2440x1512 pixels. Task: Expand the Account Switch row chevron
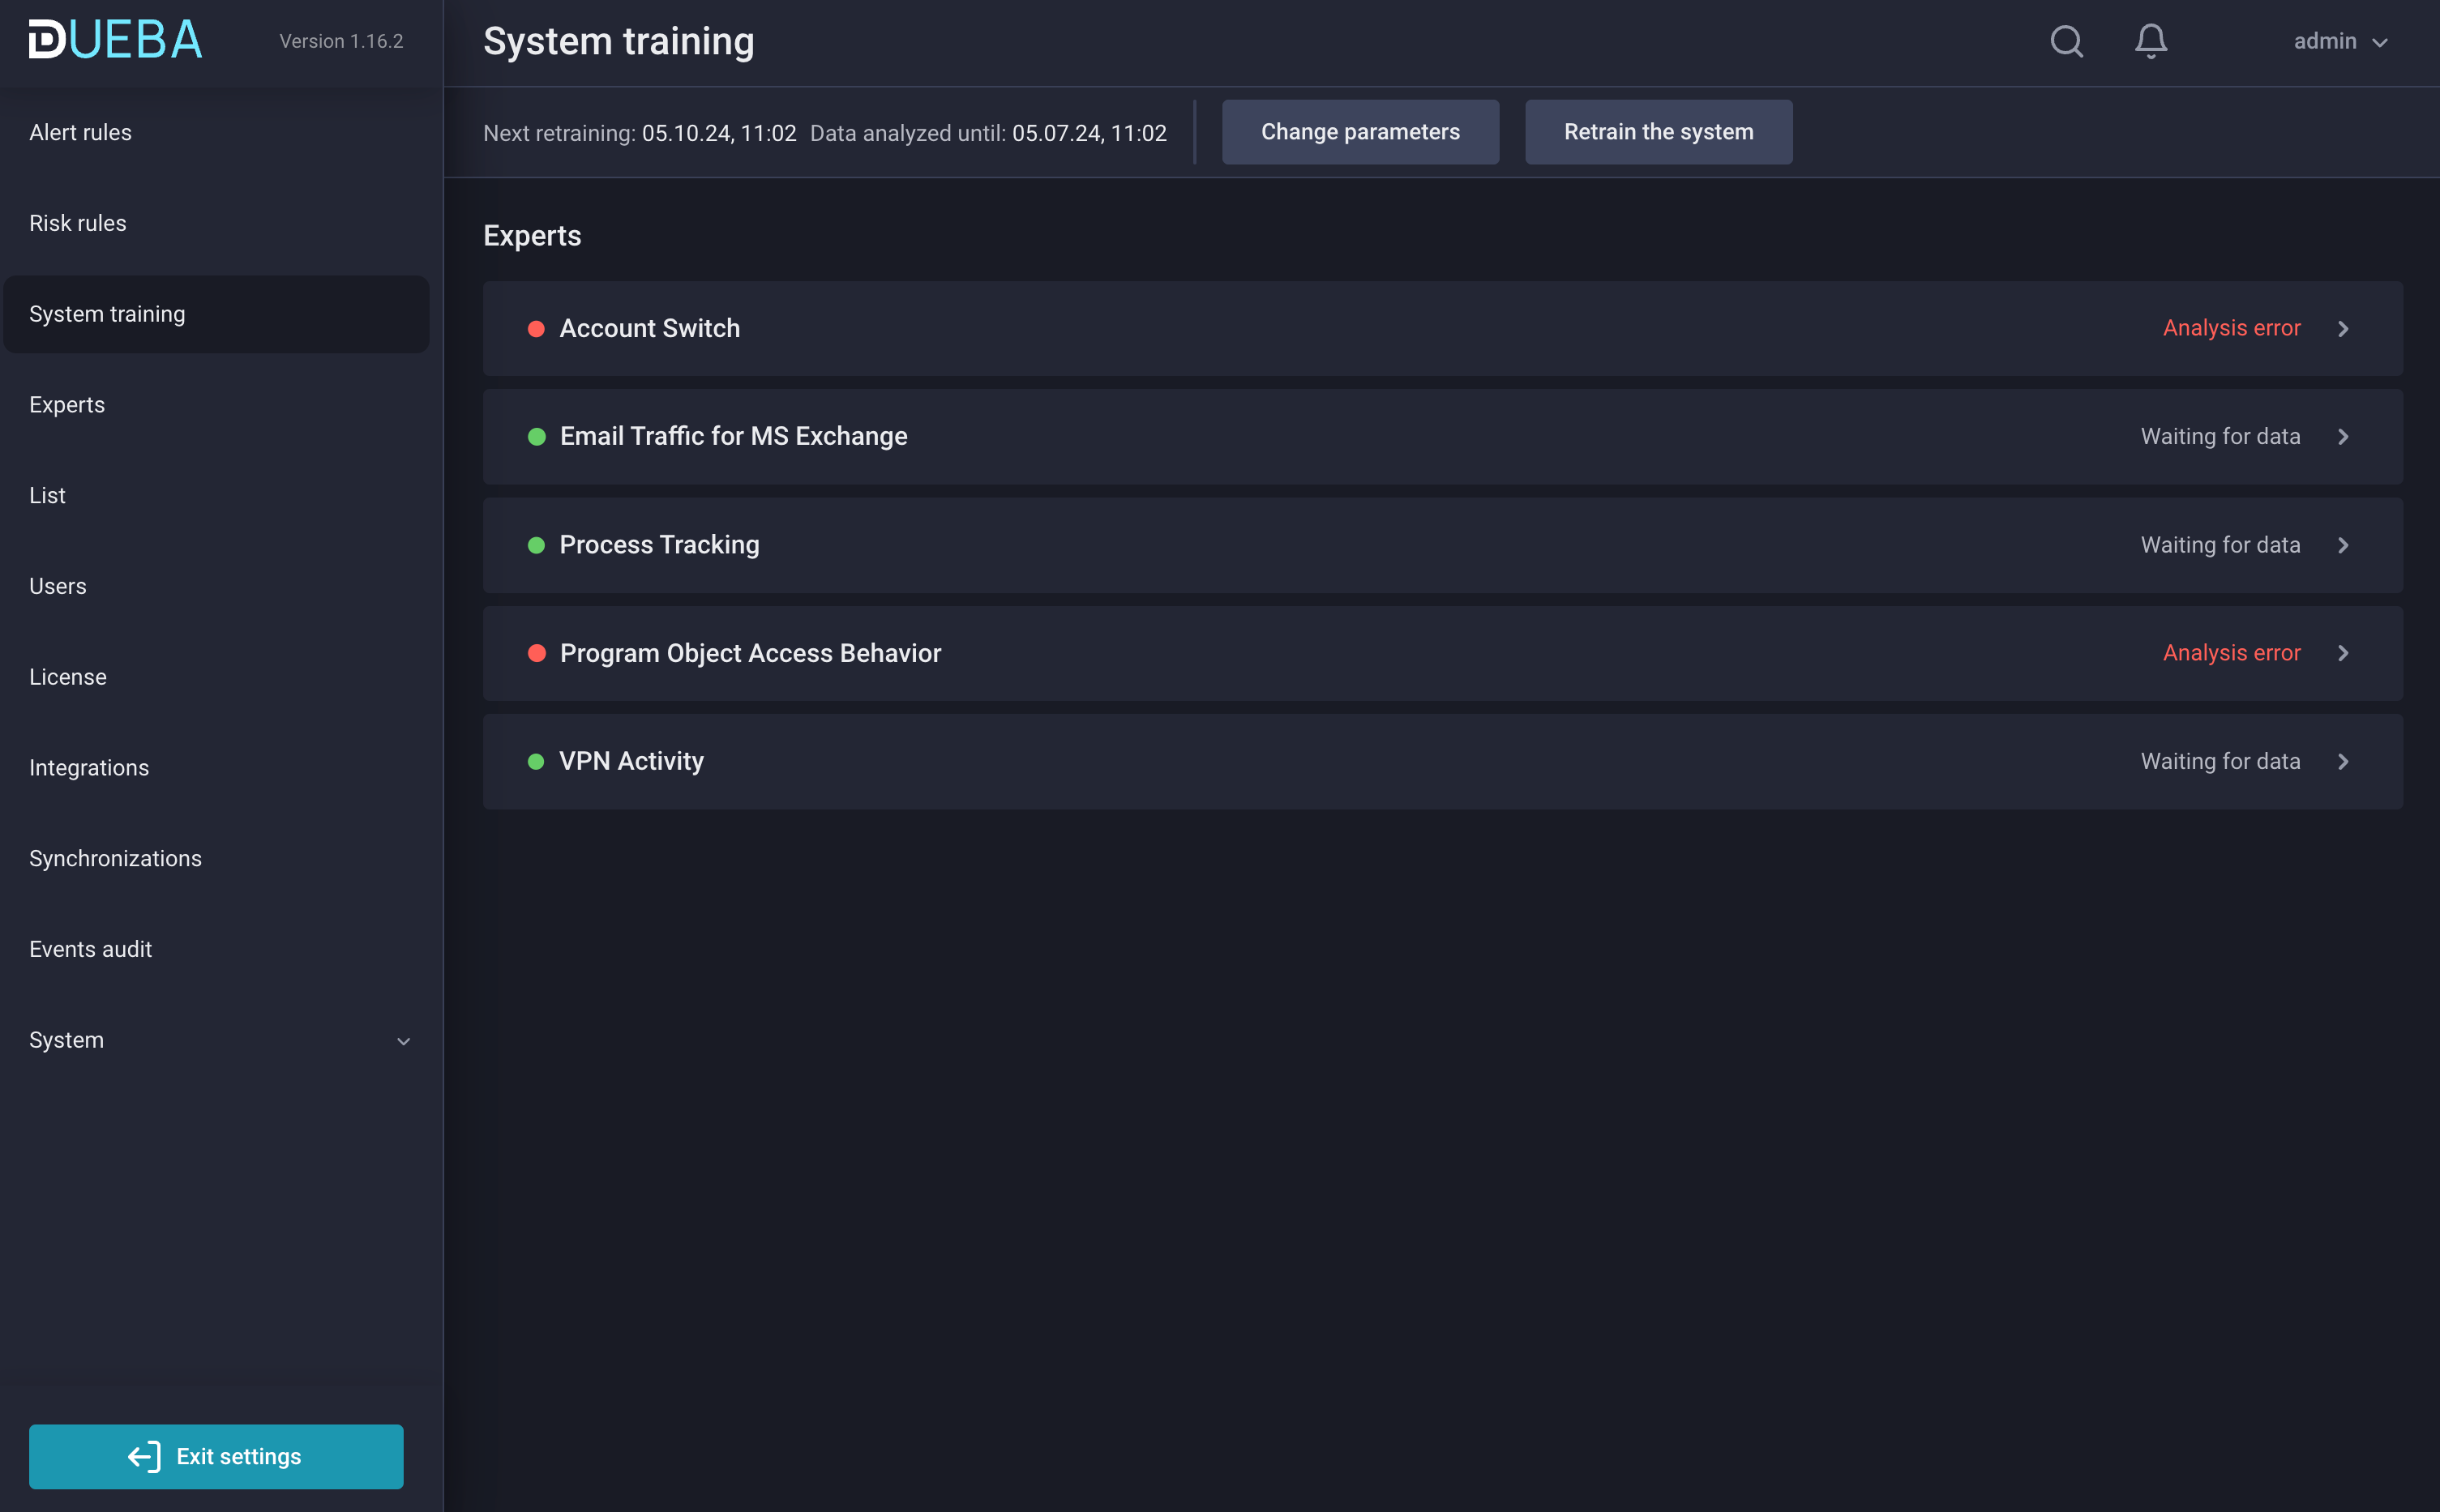[x=2343, y=329]
